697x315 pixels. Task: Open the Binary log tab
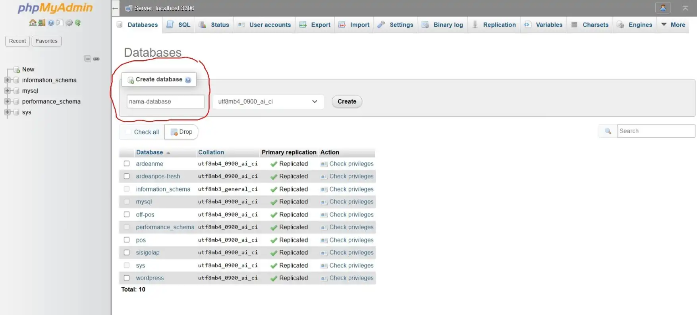click(442, 25)
